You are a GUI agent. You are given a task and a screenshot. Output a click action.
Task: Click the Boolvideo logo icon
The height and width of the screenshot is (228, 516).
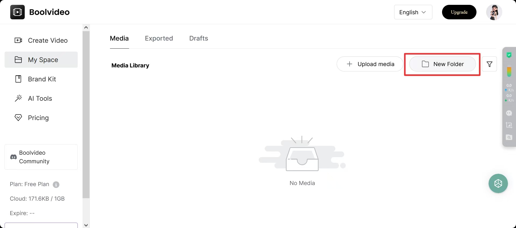(17, 12)
